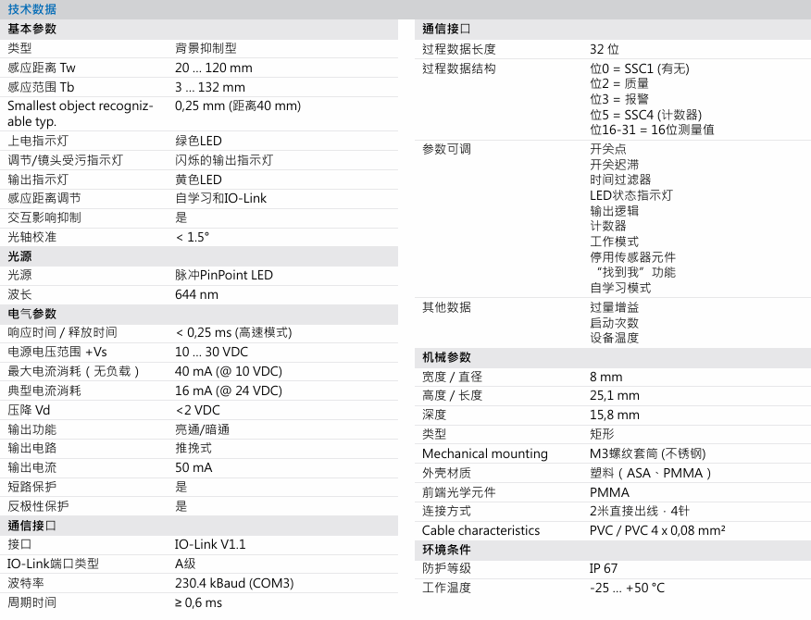Click the '3 ... 132 mm' sensing range value
The height and width of the screenshot is (620, 811).
[x=210, y=87]
